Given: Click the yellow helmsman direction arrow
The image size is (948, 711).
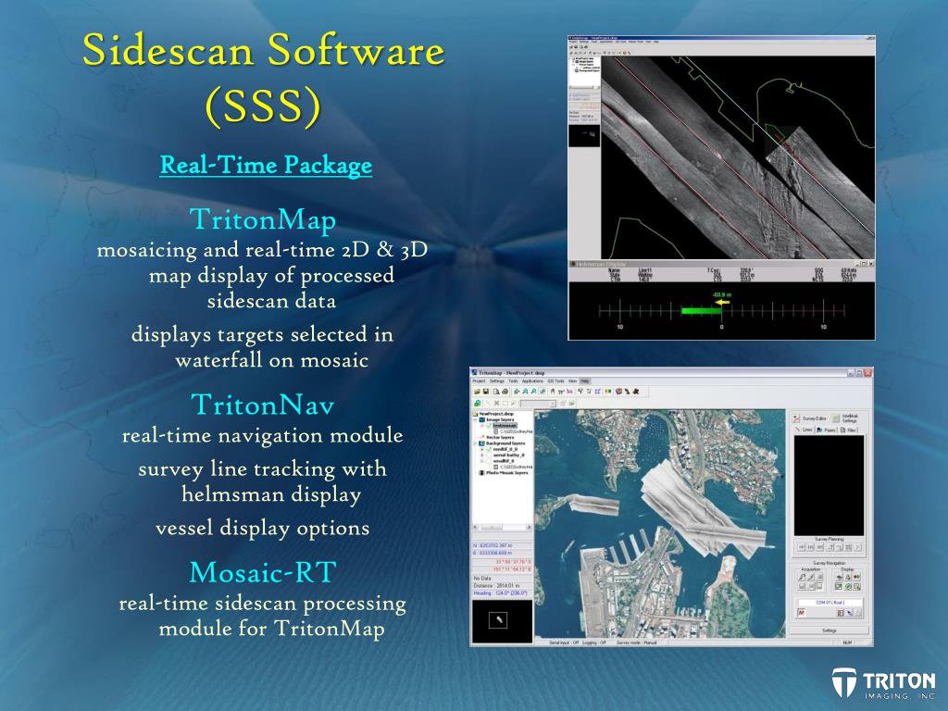Looking at the screenshot, I should (722, 302).
